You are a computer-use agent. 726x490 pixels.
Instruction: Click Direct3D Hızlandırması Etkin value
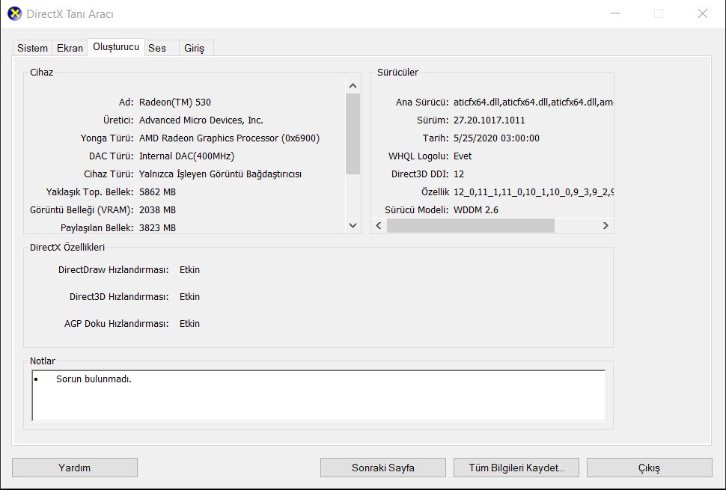pos(190,296)
